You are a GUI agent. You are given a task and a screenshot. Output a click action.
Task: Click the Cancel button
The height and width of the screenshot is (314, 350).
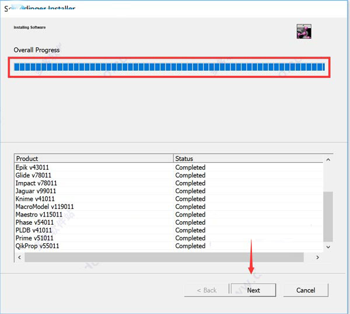coord(306,290)
